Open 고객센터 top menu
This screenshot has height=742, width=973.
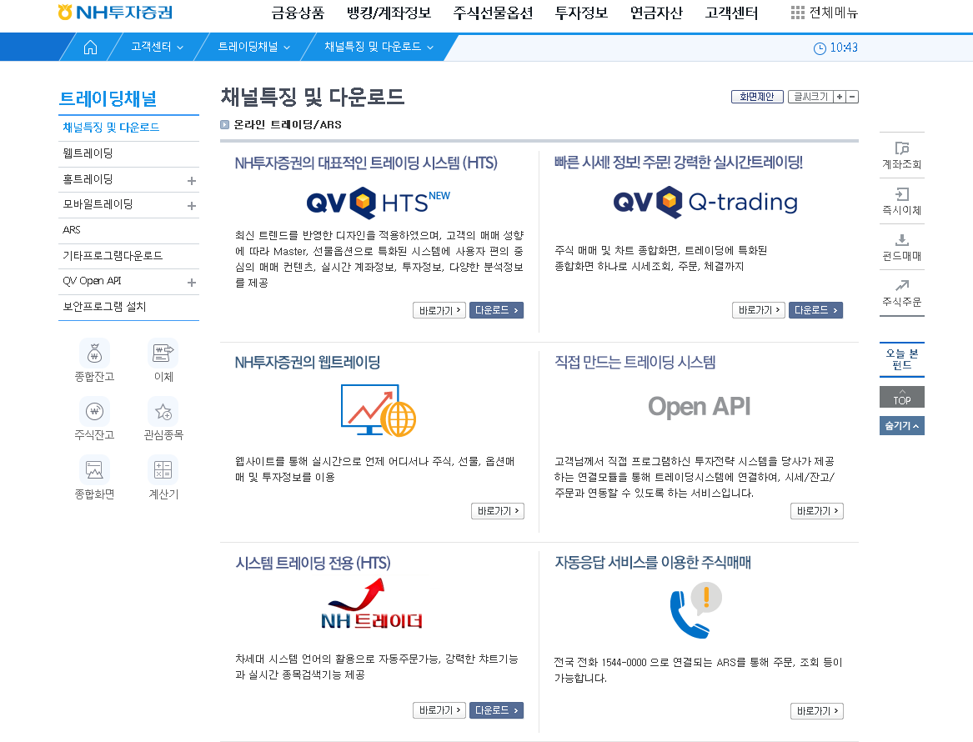pyautogui.click(x=731, y=13)
